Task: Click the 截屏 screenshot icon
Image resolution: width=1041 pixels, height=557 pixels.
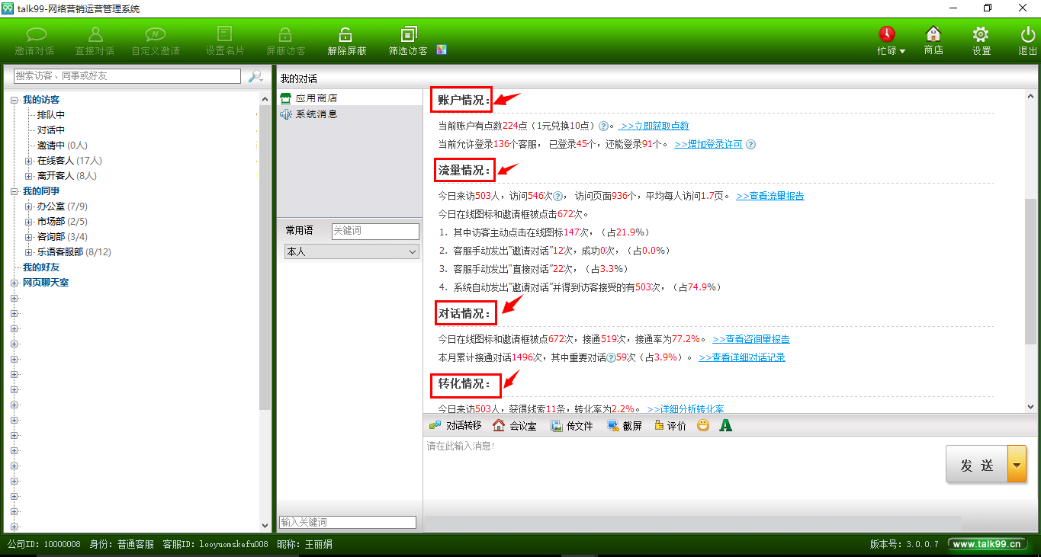Action: pos(613,426)
